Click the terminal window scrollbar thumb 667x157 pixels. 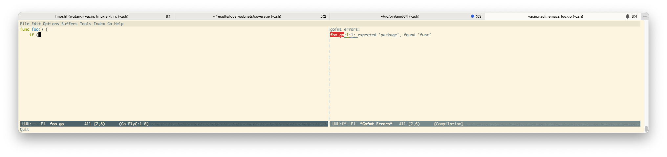[x=646, y=128]
